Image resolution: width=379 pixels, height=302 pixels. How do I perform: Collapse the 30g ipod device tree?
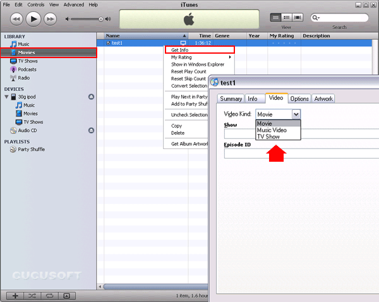coord(6,97)
